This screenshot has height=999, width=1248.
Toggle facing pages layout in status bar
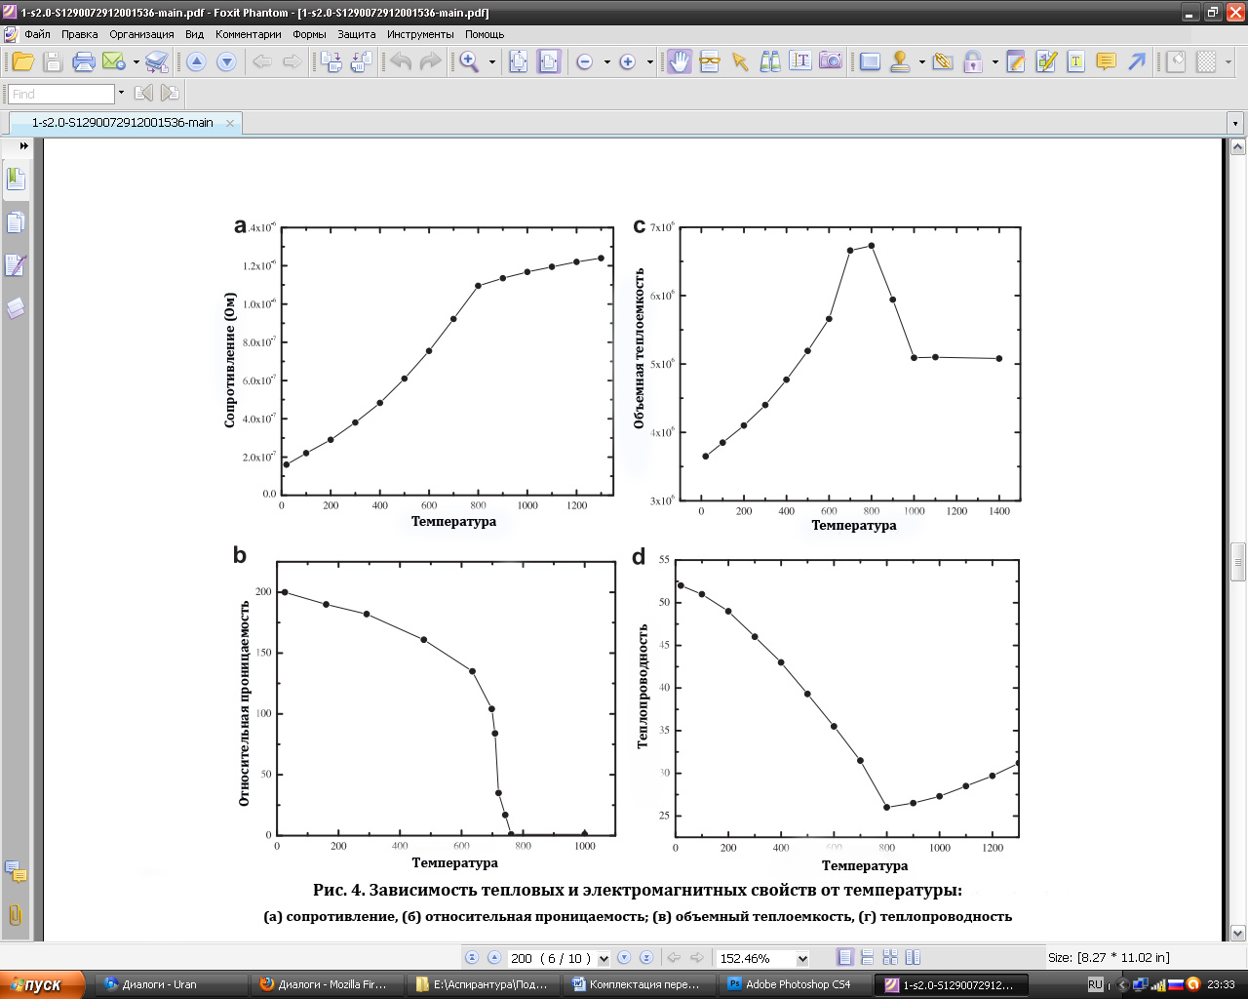pyautogui.click(x=913, y=958)
